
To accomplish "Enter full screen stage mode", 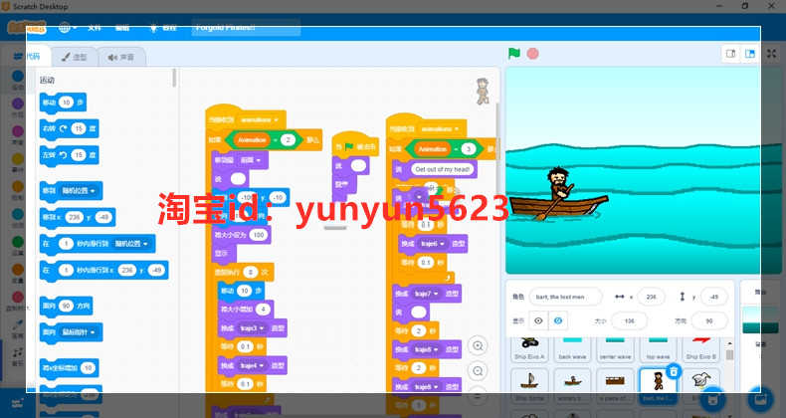I will point(771,54).
